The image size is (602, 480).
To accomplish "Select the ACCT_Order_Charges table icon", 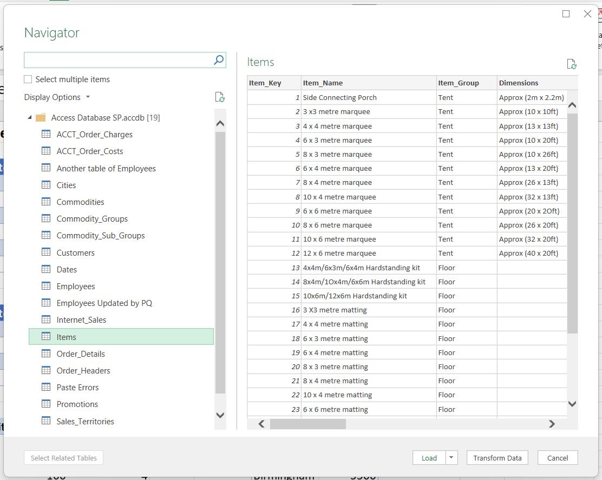I will (46, 134).
